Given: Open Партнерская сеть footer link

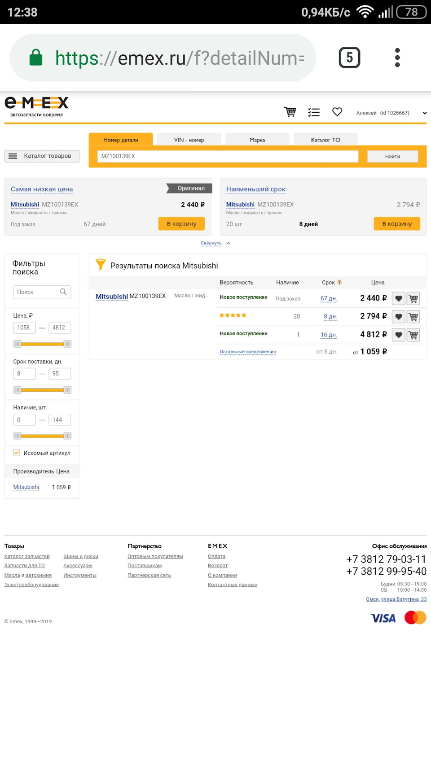Looking at the screenshot, I should [x=149, y=575].
